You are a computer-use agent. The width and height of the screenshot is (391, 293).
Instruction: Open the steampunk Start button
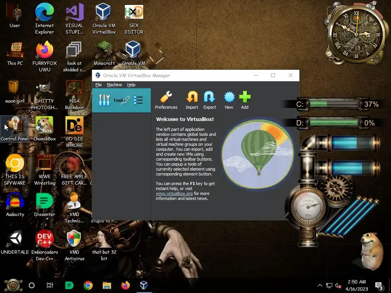[x=13, y=285]
